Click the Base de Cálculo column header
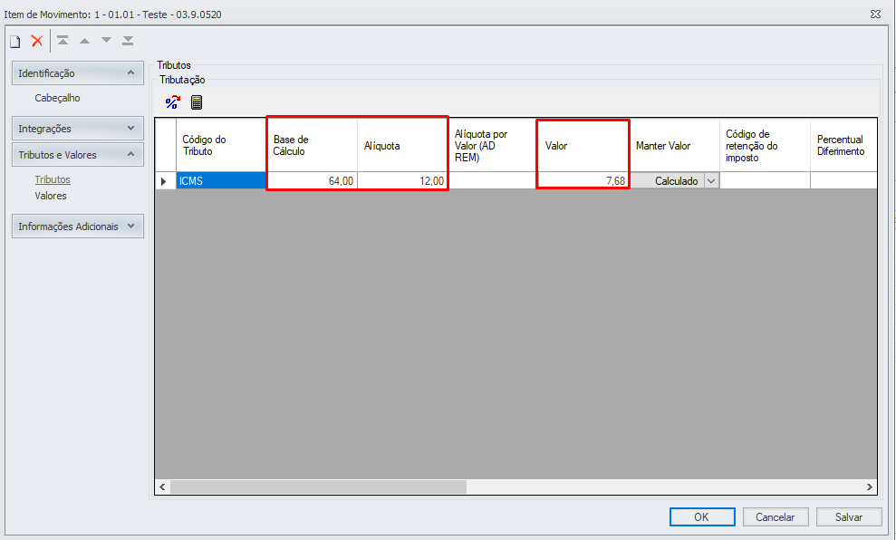Image resolution: width=896 pixels, height=540 pixels. pyautogui.click(x=312, y=145)
